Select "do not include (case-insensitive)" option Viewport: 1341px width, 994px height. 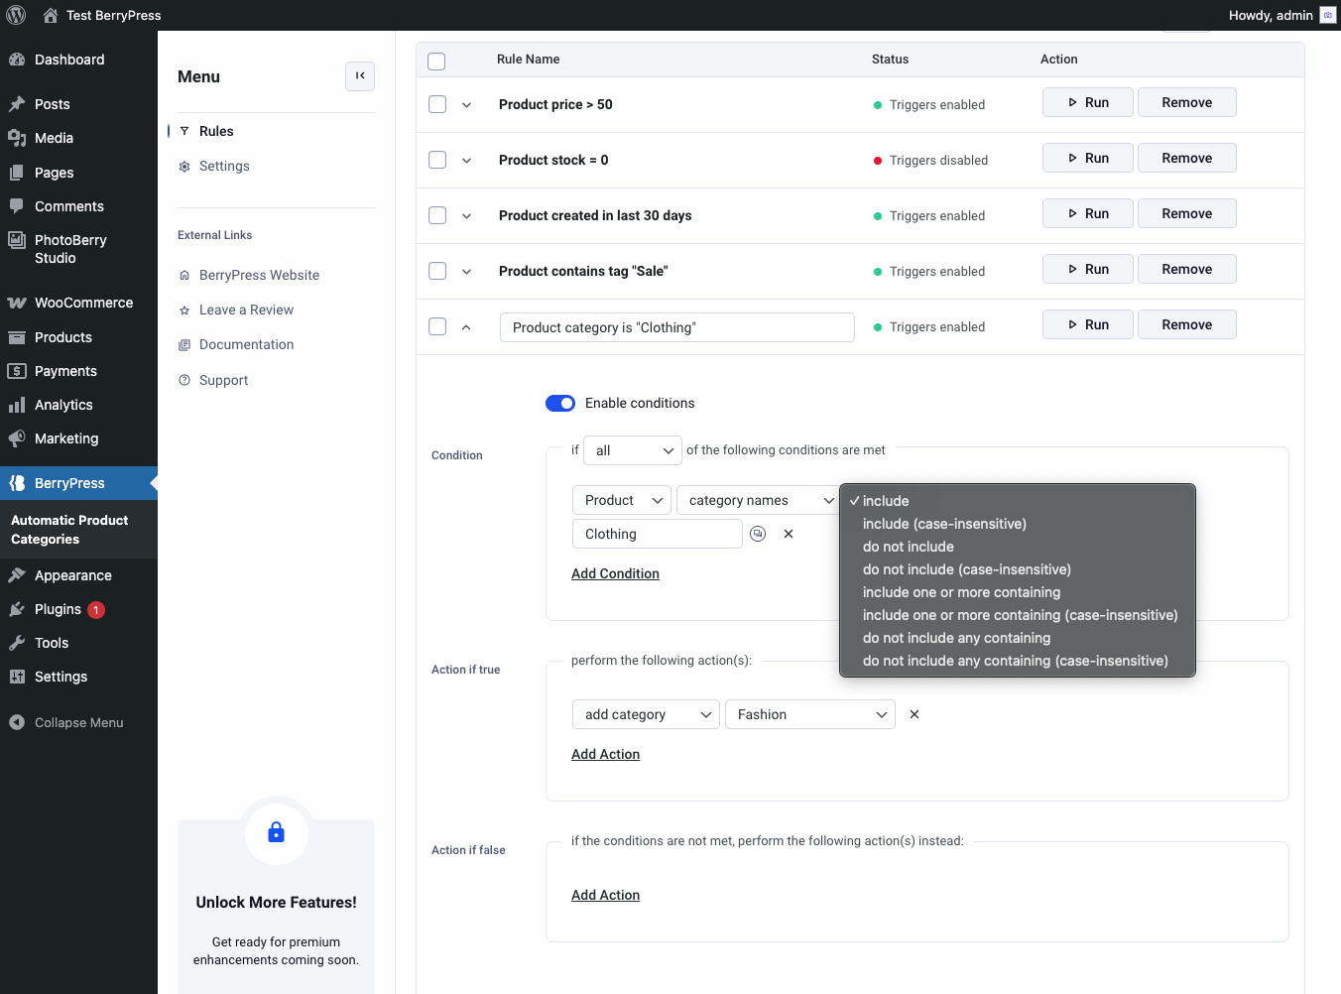(1018, 569)
